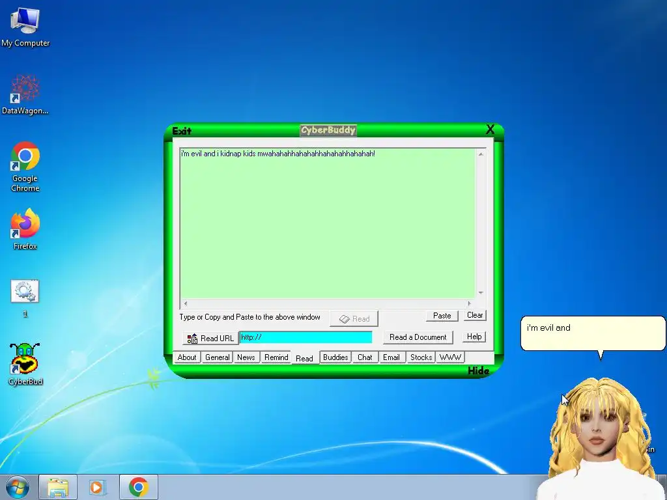Open File Explorer in taskbar
Image resolution: width=667 pixels, height=500 pixels.
coord(58,487)
